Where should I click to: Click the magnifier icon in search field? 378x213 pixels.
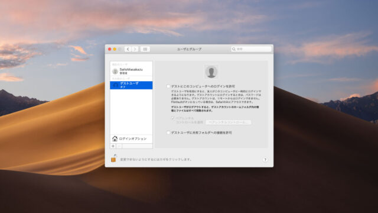[x=234, y=49]
